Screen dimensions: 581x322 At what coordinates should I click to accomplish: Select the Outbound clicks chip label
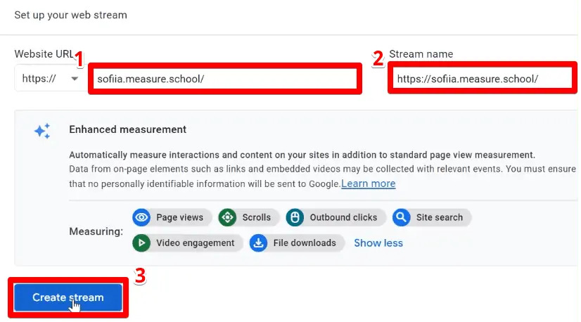(343, 217)
